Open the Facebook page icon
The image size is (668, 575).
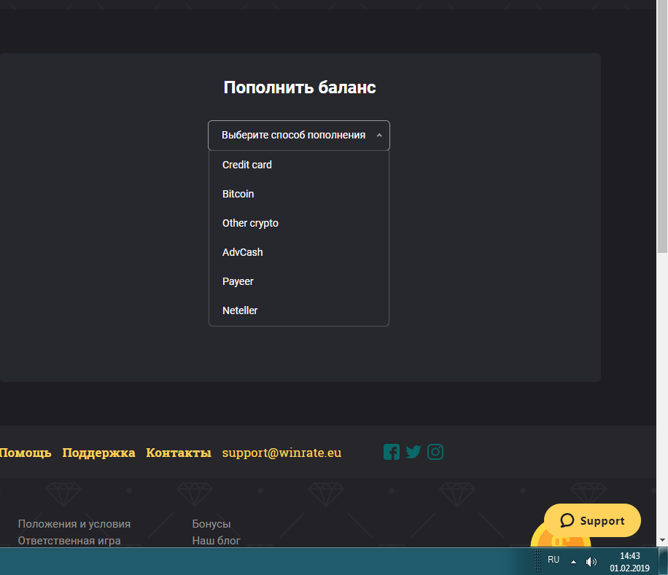pos(392,452)
